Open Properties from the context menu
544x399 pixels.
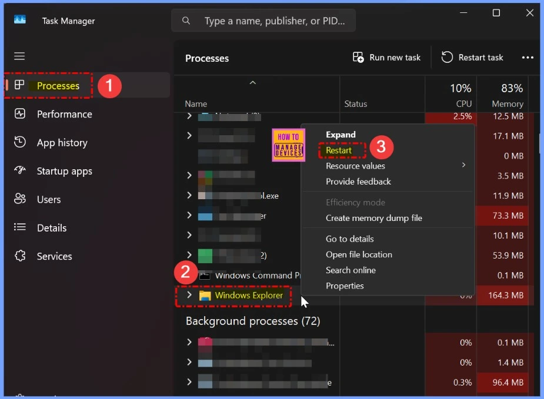tap(345, 286)
